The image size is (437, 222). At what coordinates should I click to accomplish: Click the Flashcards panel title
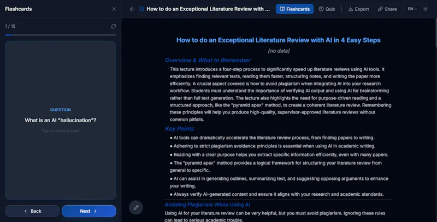point(19,9)
